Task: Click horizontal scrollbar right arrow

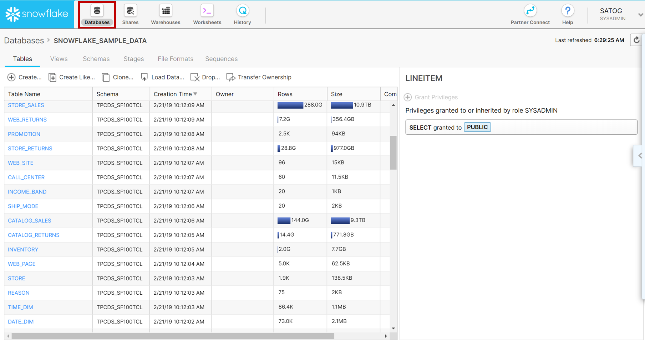Action: tap(386, 336)
